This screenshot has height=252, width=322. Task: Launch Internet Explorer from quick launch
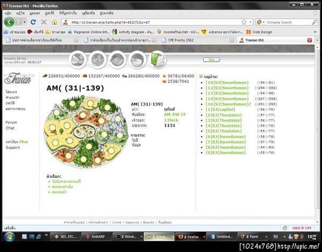(39, 236)
